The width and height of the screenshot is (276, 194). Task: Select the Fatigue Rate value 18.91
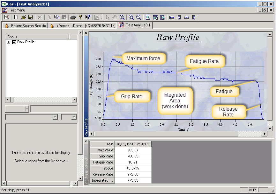pyautogui.click(x=133, y=162)
